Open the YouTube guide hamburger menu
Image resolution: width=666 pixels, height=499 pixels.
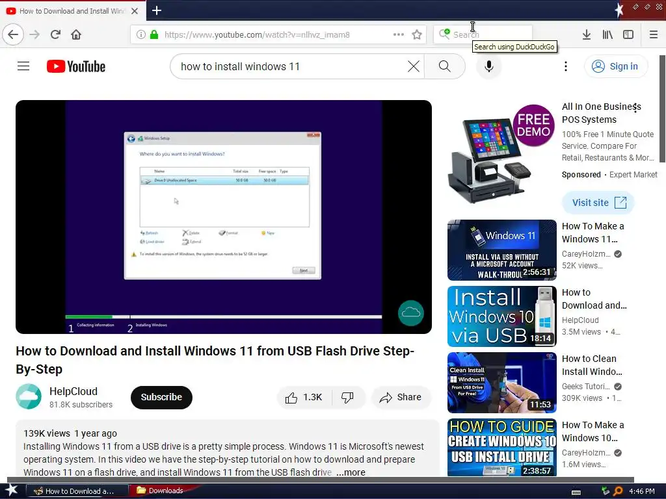tap(23, 66)
